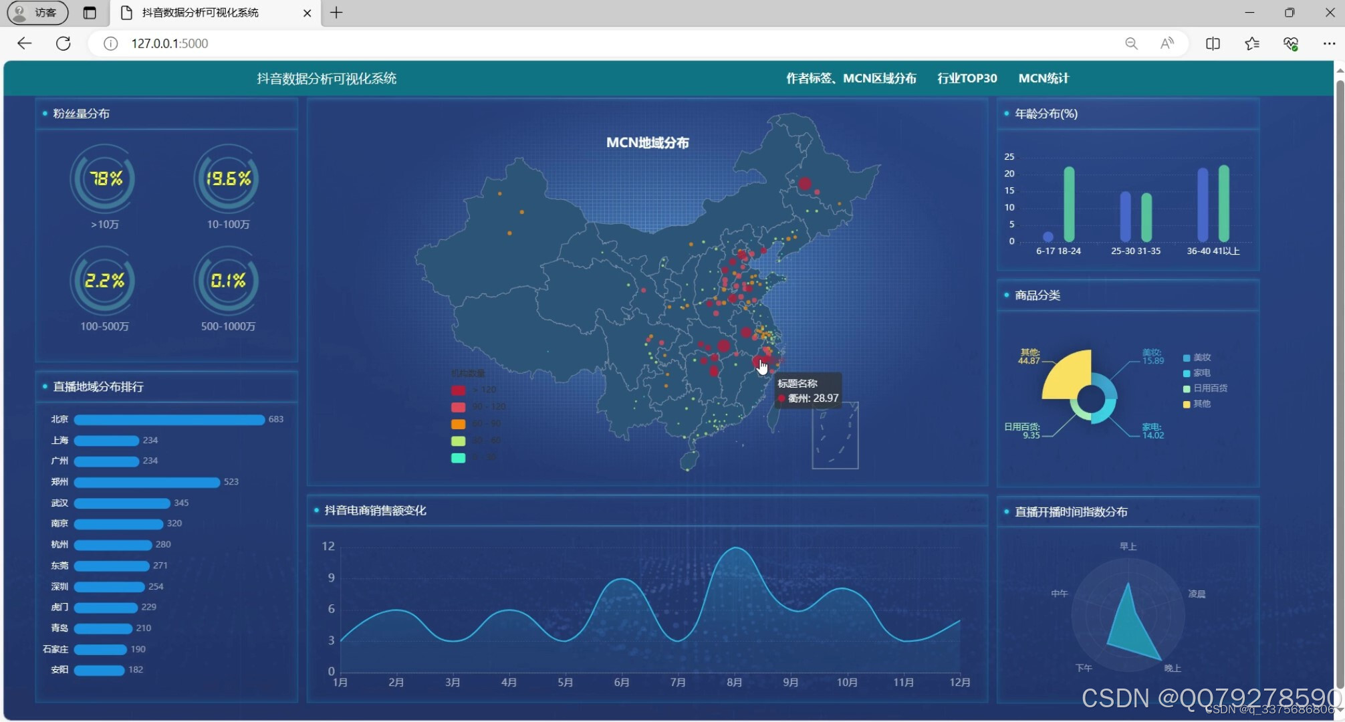Toggle the 家电 legend entry
Image resolution: width=1345 pixels, height=722 pixels.
click(1197, 373)
